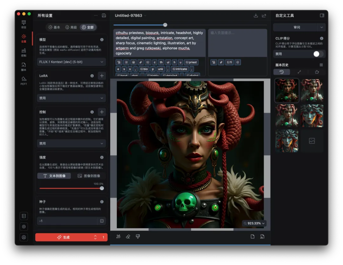Click the paperclip icon in negative prompt toolbar
Viewport: 343px width, 265px height.
click(x=221, y=62)
